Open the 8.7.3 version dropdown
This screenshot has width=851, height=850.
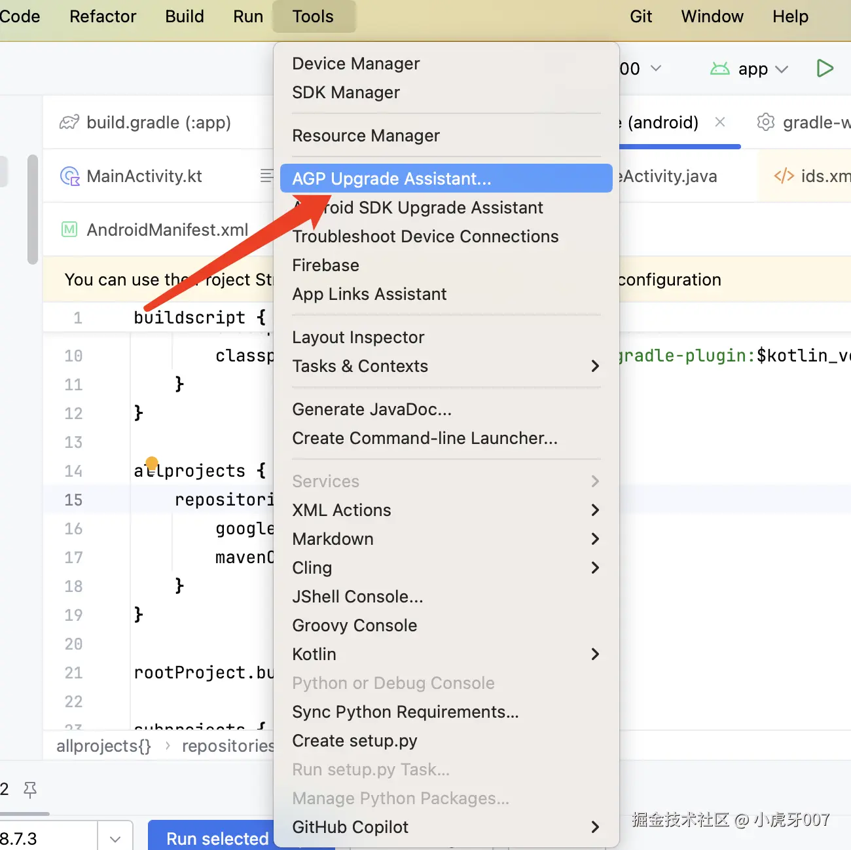(115, 838)
